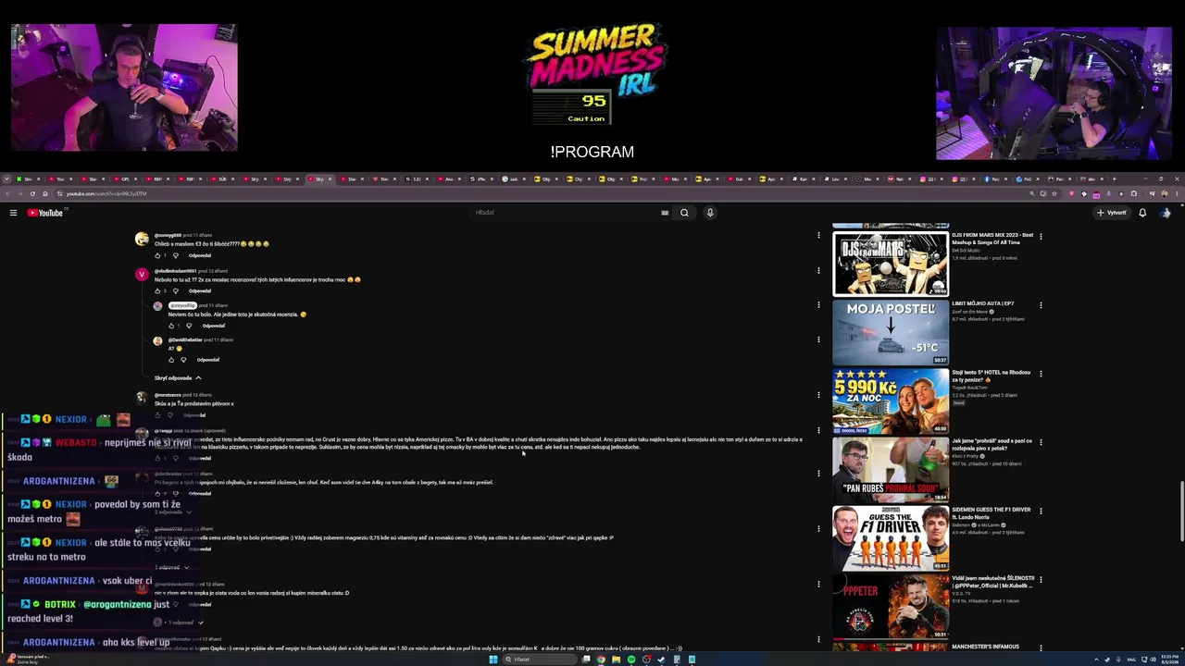The width and height of the screenshot is (1185, 666).
Task: Open options menu for 'Neviem čo tu bolo' reply
Action: [x=818, y=305]
